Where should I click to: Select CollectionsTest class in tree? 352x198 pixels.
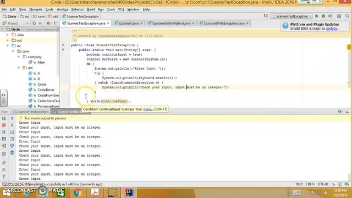pyautogui.click(x=48, y=101)
